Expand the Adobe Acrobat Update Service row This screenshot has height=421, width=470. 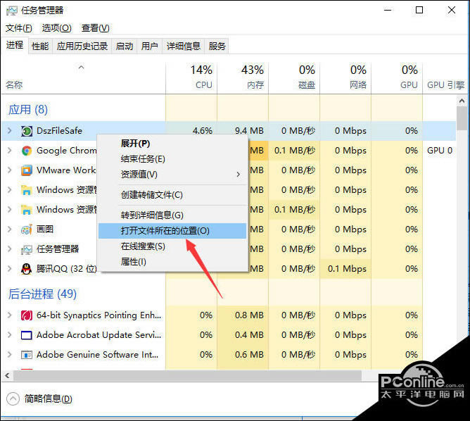(x=10, y=335)
